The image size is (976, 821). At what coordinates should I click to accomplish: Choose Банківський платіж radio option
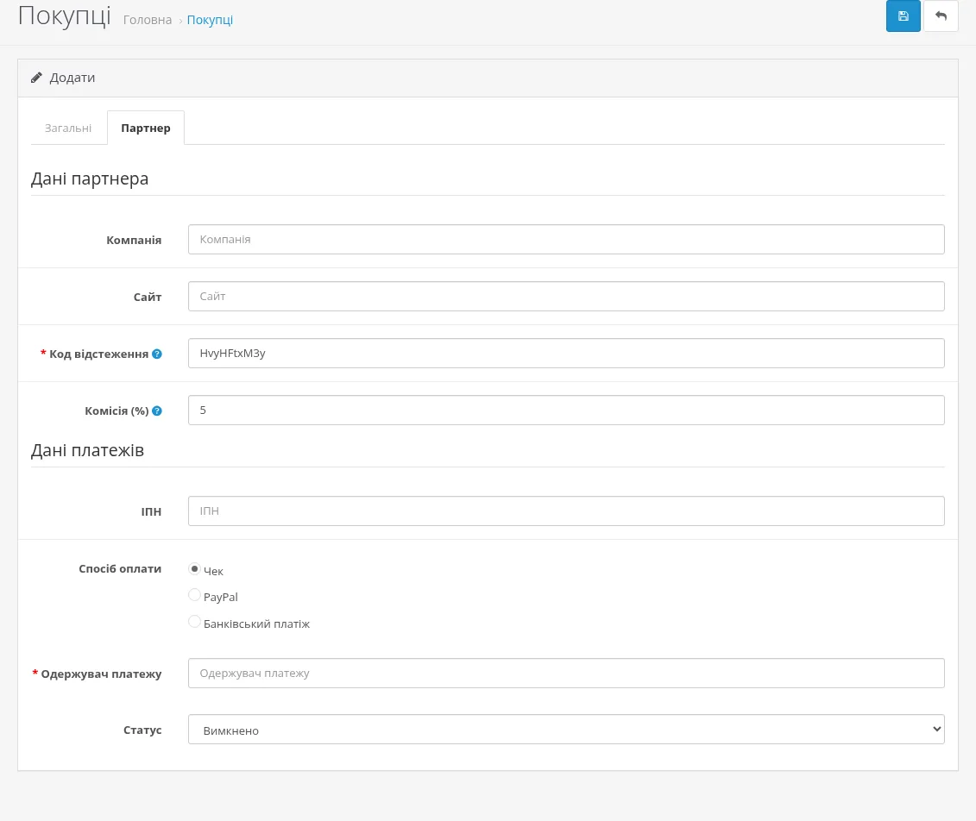point(195,621)
